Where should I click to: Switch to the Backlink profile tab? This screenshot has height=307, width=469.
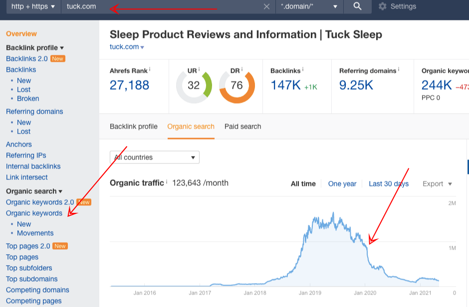[x=133, y=127]
